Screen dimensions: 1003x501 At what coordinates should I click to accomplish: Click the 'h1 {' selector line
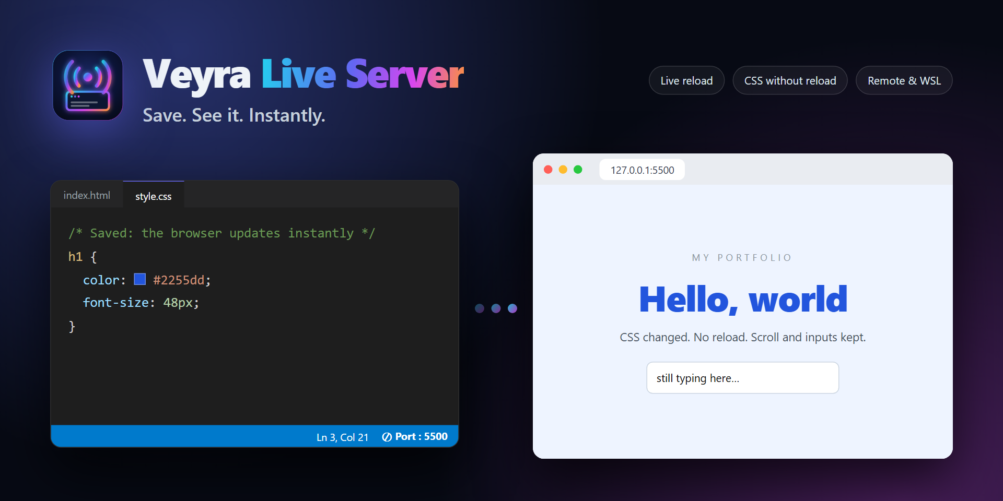coord(83,257)
